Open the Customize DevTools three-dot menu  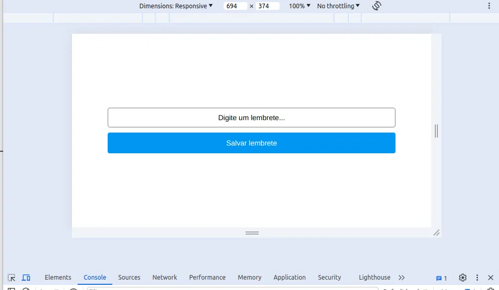tap(477, 278)
